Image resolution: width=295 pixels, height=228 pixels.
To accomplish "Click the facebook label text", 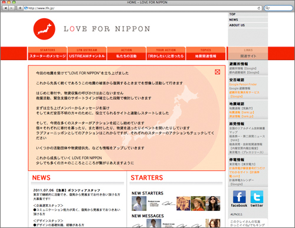I will (x=239, y=206).
